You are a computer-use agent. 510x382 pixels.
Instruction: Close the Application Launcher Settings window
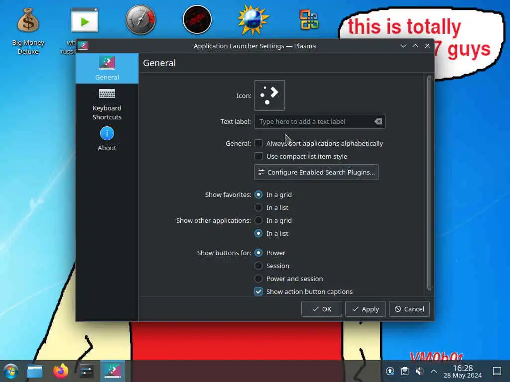427,46
